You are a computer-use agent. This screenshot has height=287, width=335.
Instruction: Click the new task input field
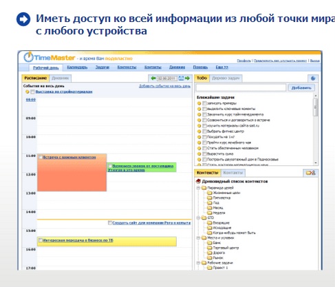(x=241, y=87)
